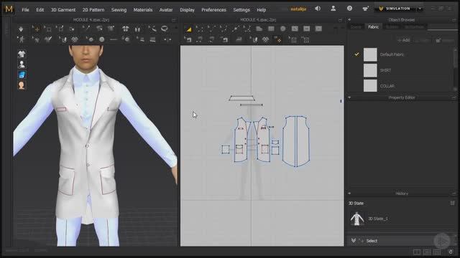Image resolution: width=460 pixels, height=258 pixels.
Task: Toggle the blue 3D garment render style icon
Action: (22, 75)
